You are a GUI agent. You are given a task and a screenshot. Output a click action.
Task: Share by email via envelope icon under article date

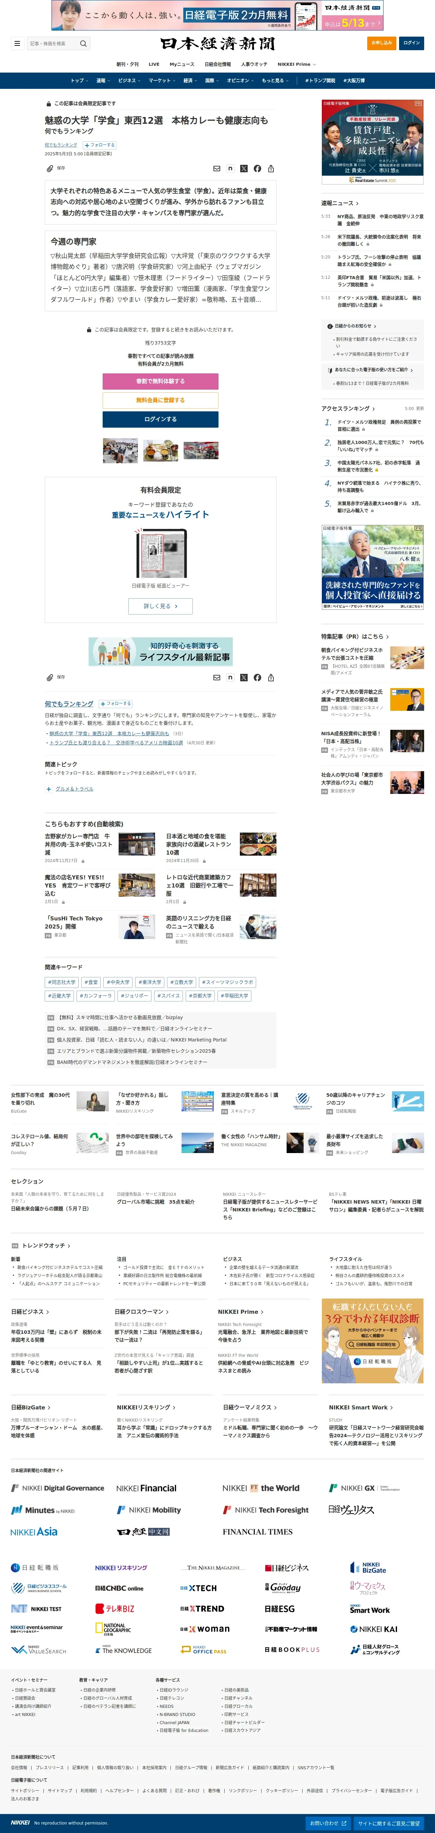[x=217, y=169]
